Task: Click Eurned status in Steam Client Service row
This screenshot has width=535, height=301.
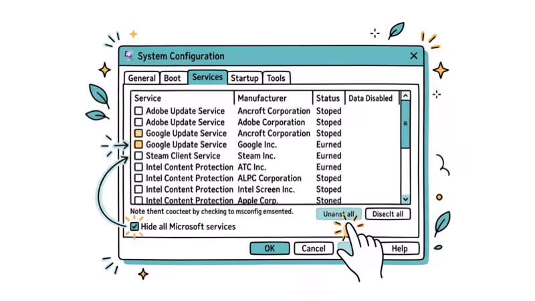Action: pyautogui.click(x=328, y=156)
